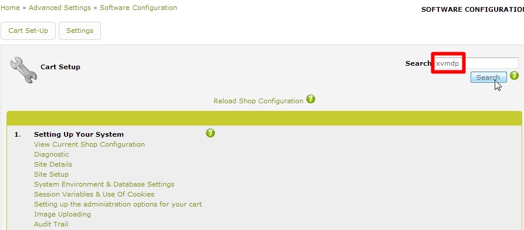Open System Environment & Database Settings
The image size is (524, 230).
[104, 184]
